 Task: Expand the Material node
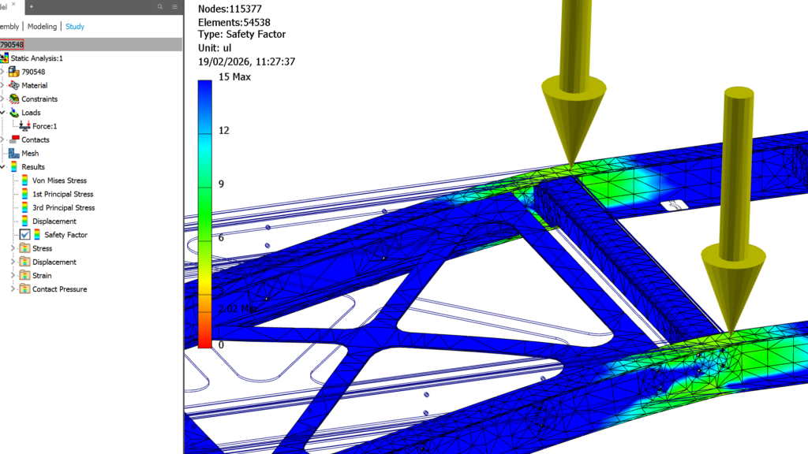(2, 85)
